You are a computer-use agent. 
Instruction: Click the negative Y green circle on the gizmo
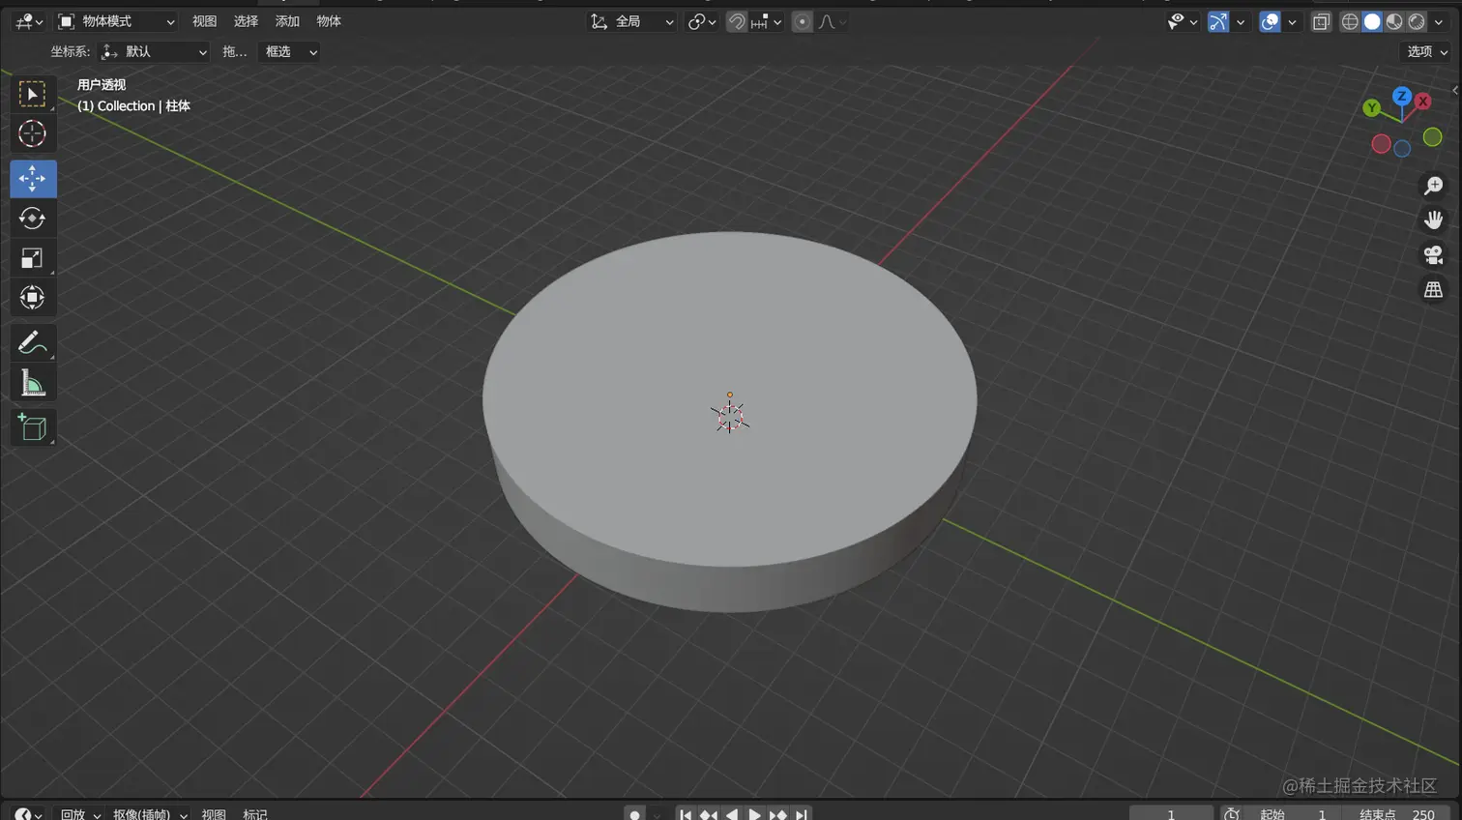pos(1433,137)
